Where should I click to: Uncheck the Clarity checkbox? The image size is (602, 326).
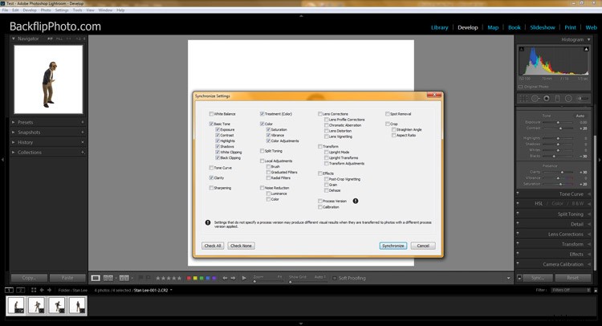tap(211, 177)
